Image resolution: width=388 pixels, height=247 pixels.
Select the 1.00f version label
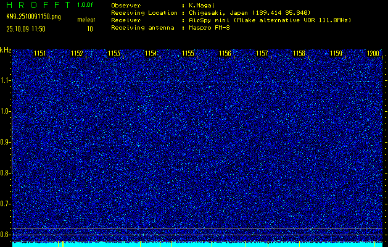86,4
